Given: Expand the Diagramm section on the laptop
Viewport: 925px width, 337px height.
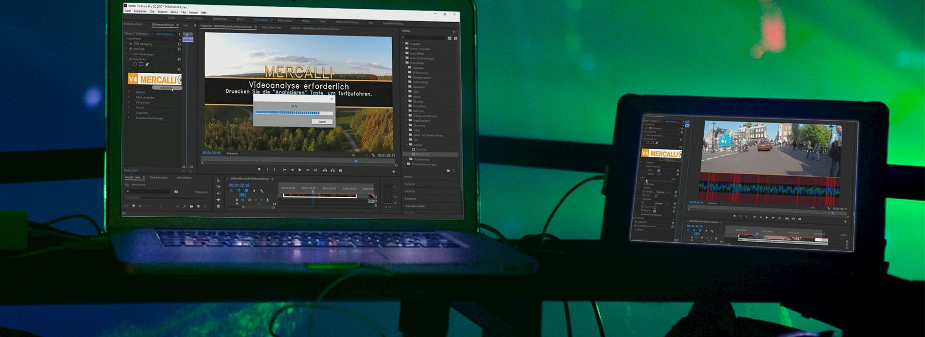Looking at the screenshot, I should point(129,113).
